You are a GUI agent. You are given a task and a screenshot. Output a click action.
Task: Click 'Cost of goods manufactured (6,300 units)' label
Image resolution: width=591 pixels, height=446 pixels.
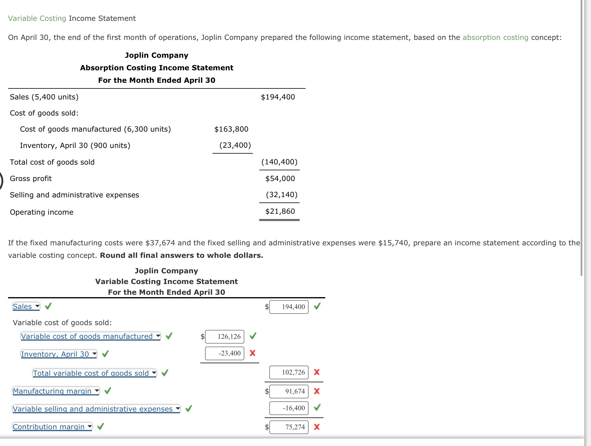95,129
